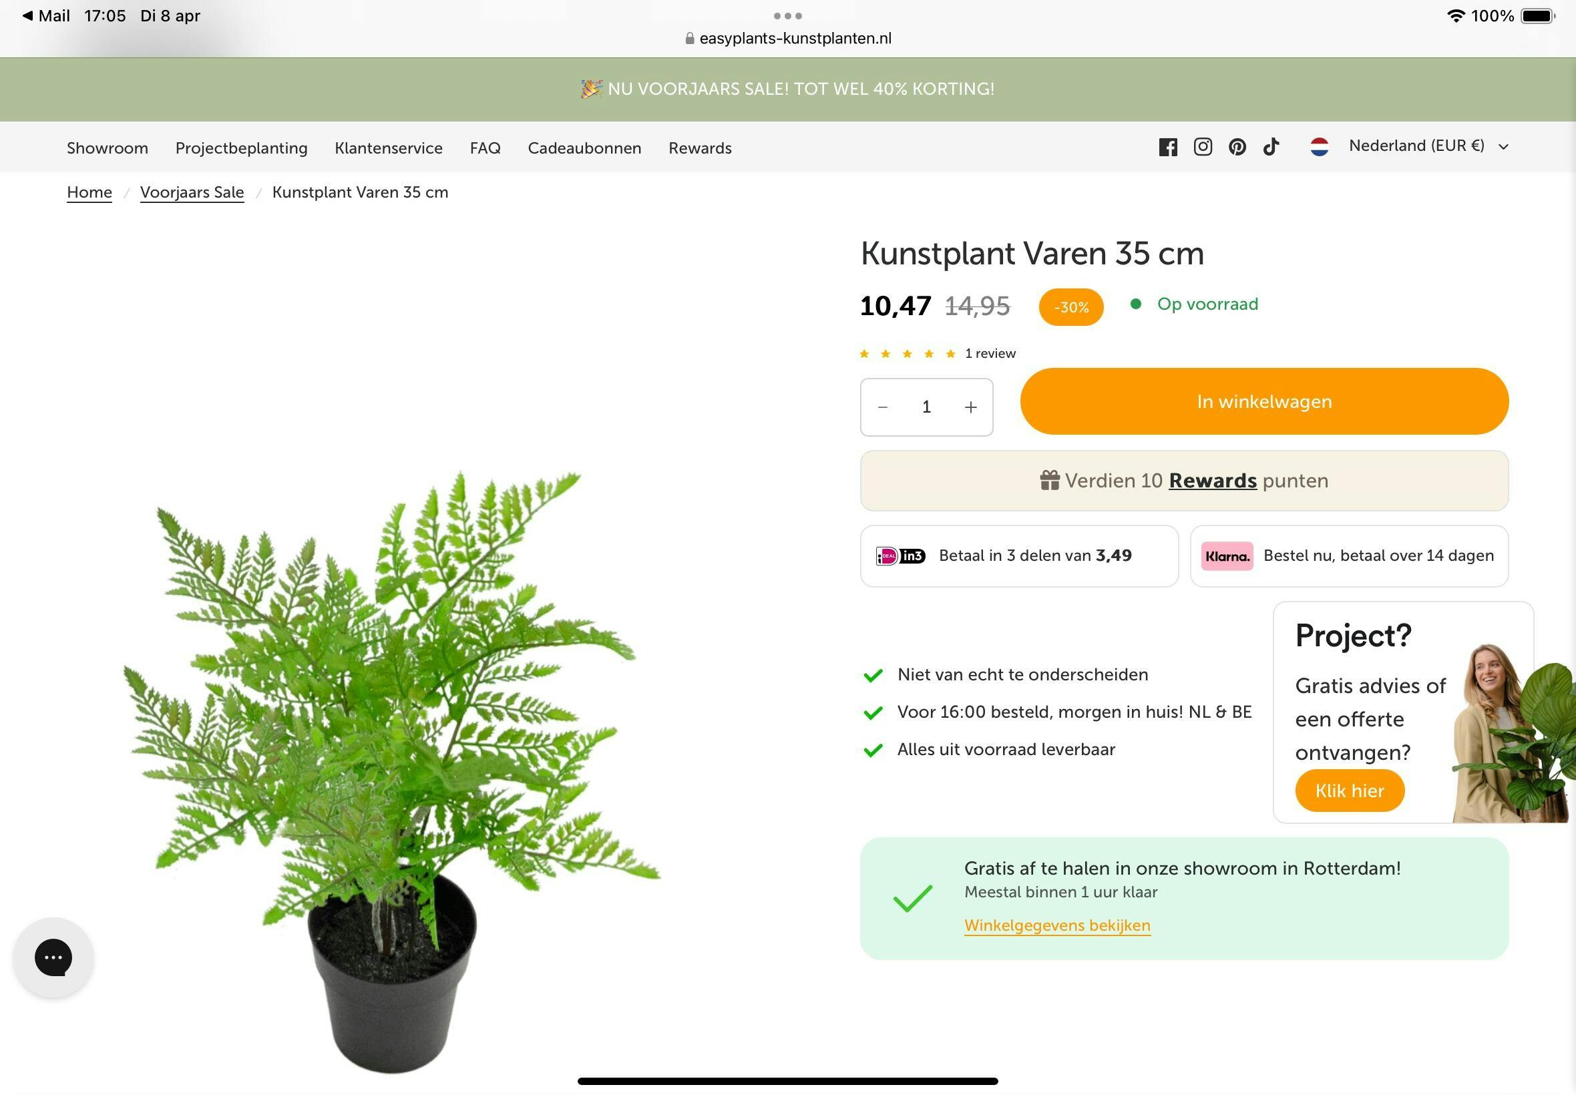This screenshot has height=1095, width=1576.
Task: Open the chat bubble widget
Action: click(53, 956)
